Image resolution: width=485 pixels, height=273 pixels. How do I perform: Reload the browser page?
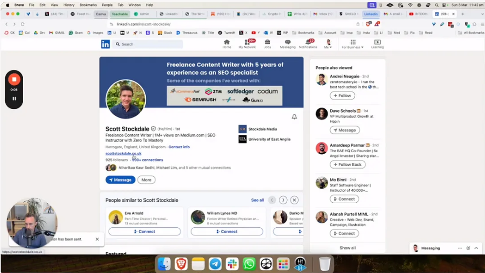[x=23, y=24]
